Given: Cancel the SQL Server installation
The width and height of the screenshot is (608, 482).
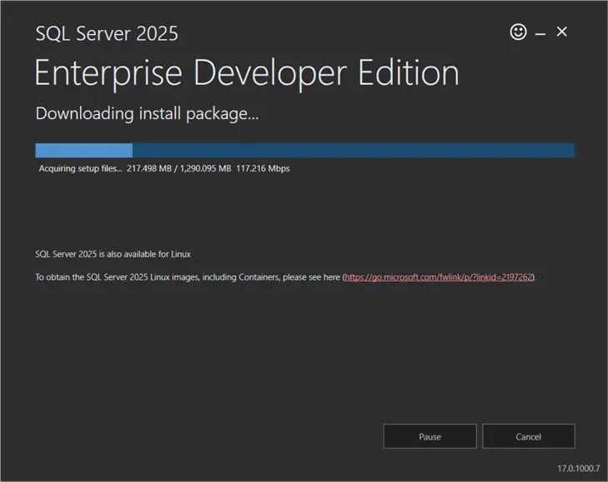Looking at the screenshot, I should pos(528,436).
